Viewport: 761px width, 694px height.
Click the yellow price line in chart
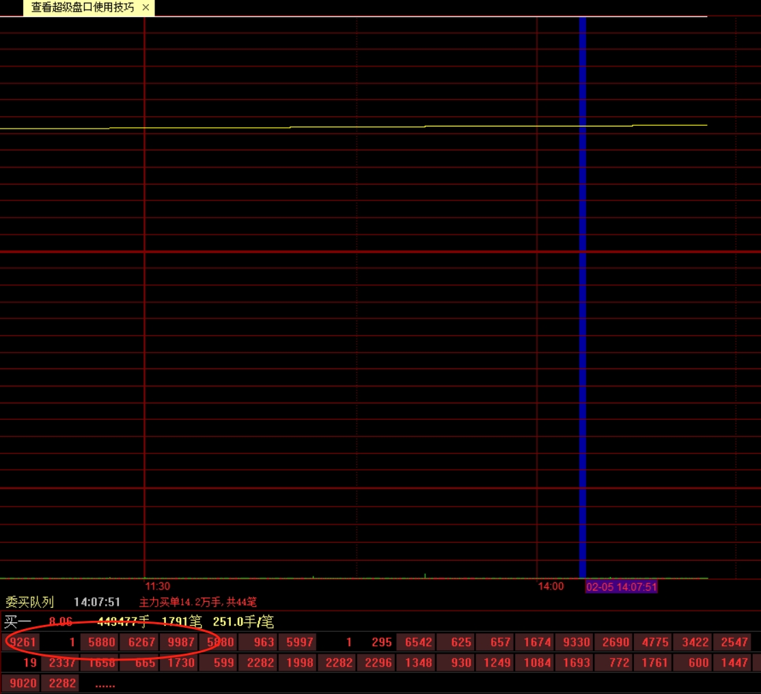pyautogui.click(x=353, y=126)
